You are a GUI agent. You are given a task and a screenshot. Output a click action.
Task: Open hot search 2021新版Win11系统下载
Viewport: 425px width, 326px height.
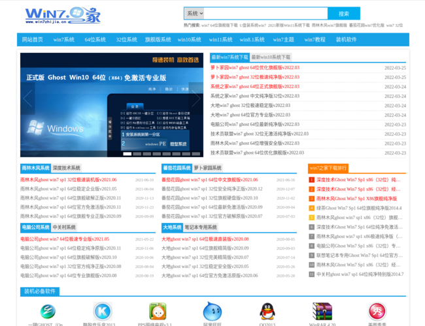click(288, 25)
